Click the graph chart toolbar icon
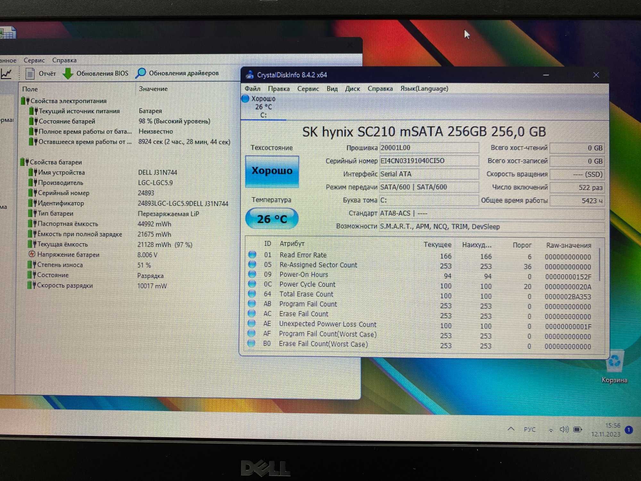Image resolution: width=641 pixels, height=481 pixels. tap(6, 74)
